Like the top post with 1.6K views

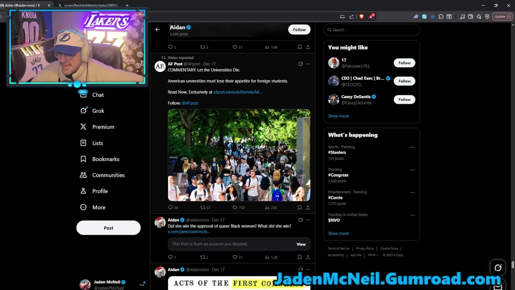pyautogui.click(x=237, y=47)
